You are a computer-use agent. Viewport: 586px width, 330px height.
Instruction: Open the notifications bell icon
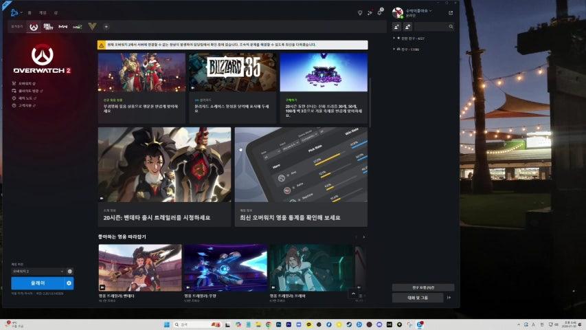tap(379, 12)
